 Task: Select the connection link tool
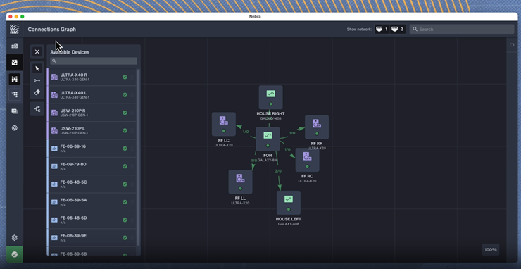37,80
